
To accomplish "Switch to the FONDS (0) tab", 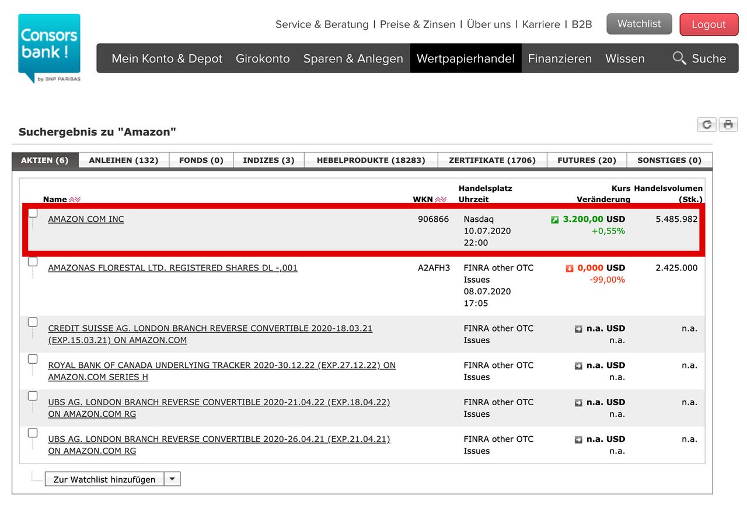I will coord(201,160).
